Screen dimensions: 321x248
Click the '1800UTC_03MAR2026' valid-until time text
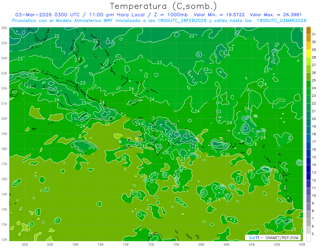tap(281, 21)
